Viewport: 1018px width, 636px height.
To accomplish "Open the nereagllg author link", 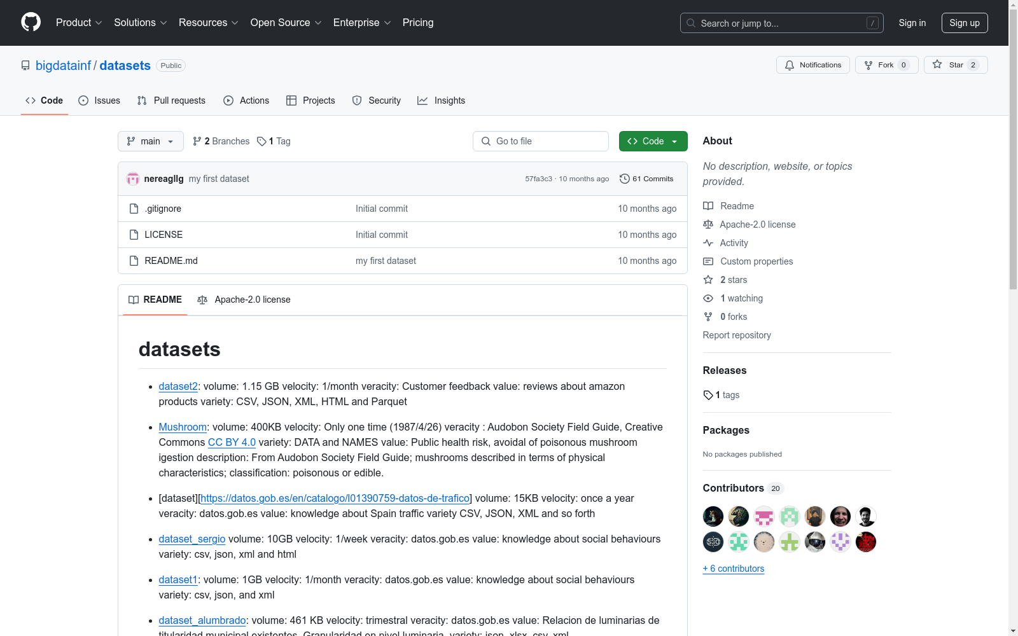I will pyautogui.click(x=164, y=179).
